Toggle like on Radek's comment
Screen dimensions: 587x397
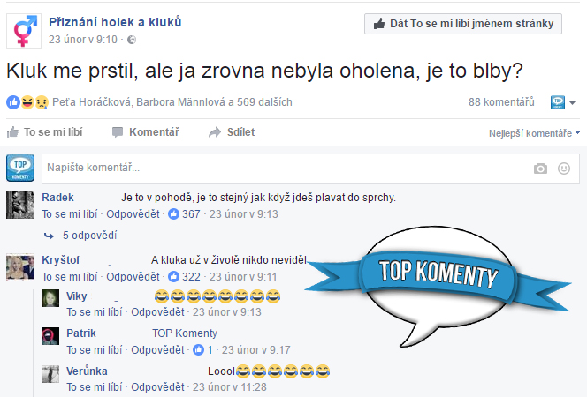tap(69, 214)
